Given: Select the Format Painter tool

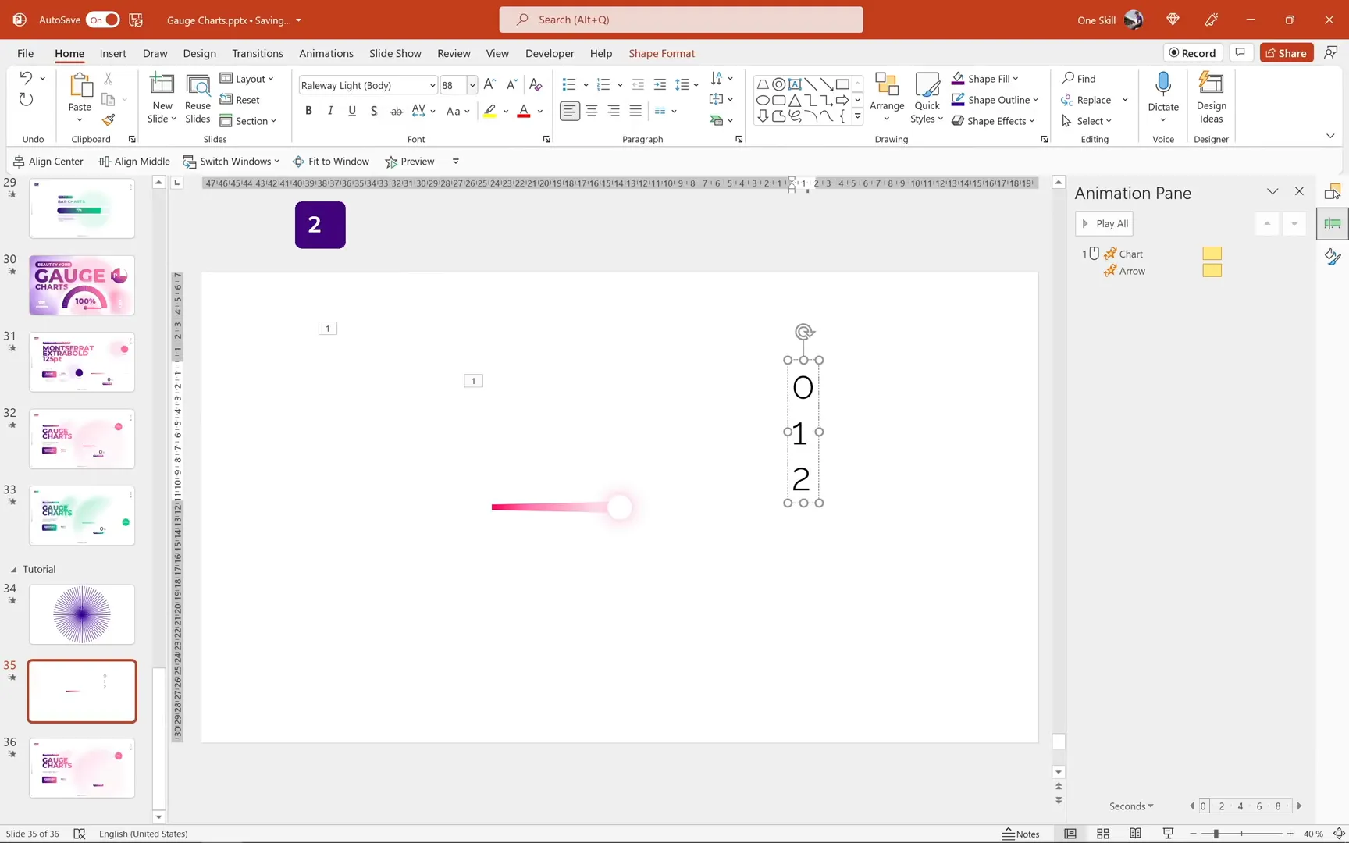Looking at the screenshot, I should click(109, 120).
